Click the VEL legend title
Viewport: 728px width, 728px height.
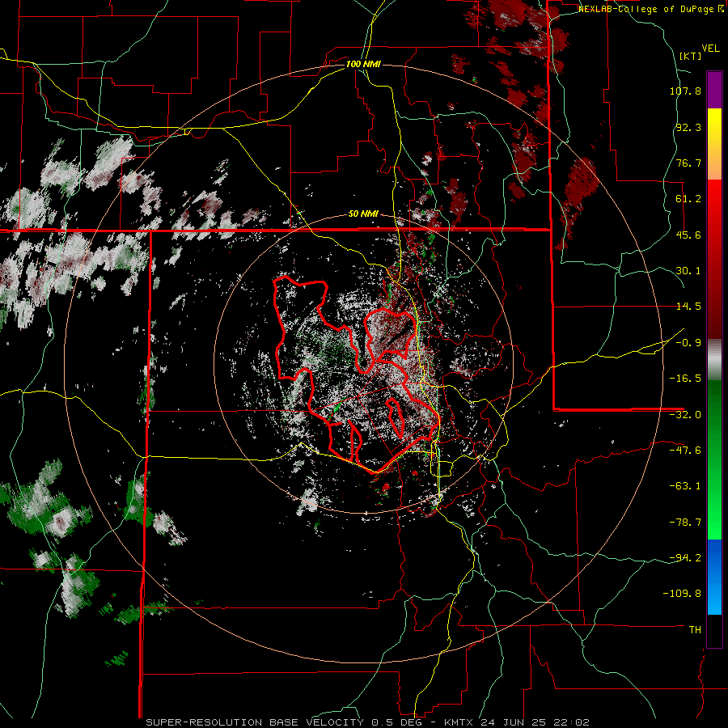click(710, 49)
